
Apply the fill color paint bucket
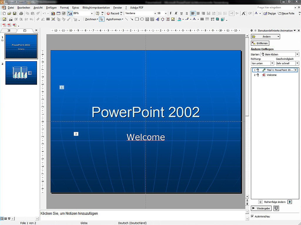(179, 19)
